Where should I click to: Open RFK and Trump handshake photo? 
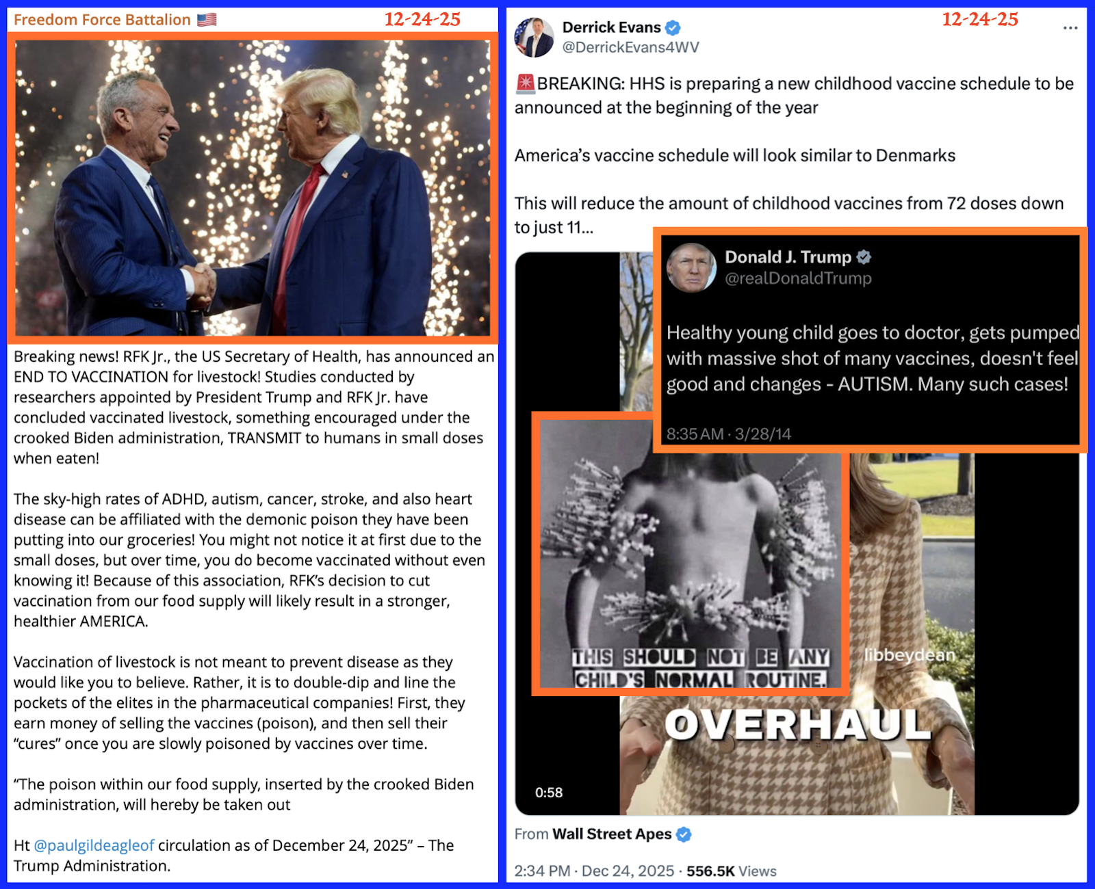pyautogui.click(x=253, y=188)
